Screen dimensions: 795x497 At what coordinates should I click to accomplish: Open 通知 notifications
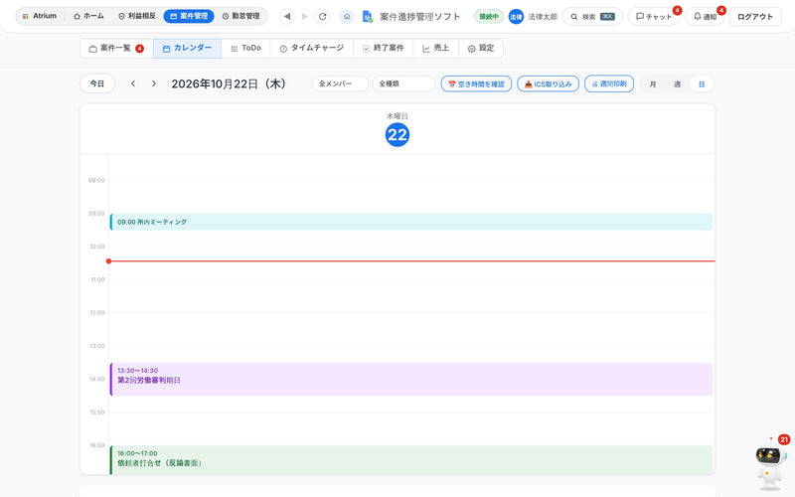(x=705, y=17)
